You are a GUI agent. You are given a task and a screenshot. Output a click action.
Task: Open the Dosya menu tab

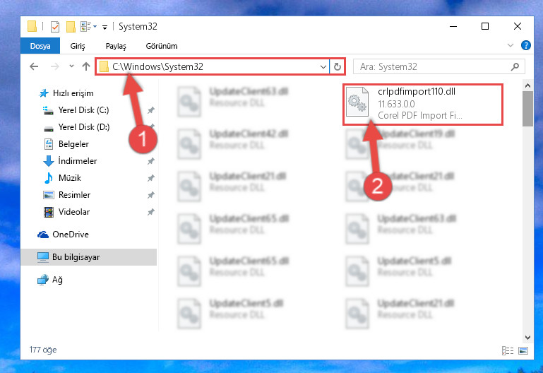click(40, 46)
